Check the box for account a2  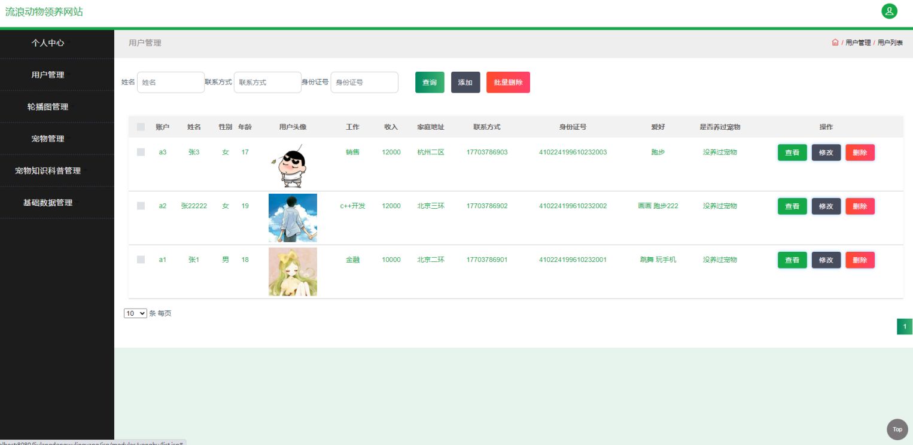point(141,206)
